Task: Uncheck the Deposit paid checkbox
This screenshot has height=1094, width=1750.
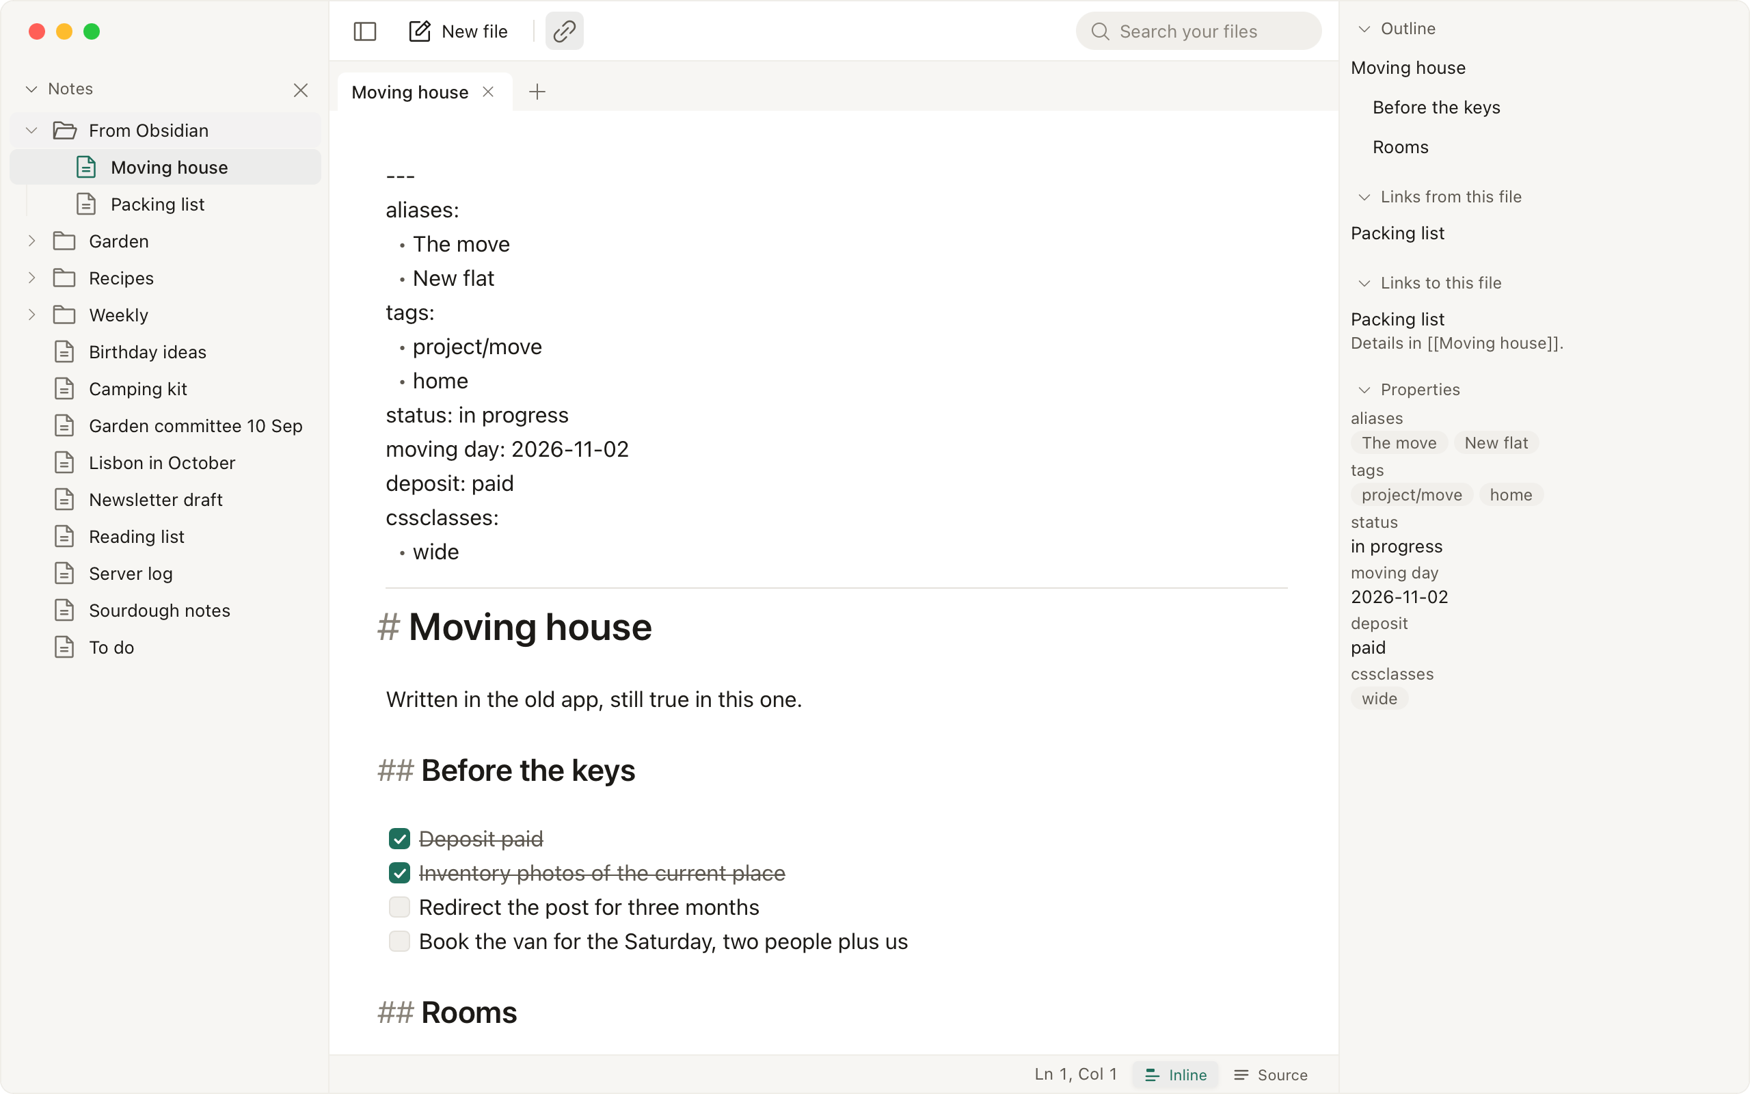Action: (x=399, y=838)
